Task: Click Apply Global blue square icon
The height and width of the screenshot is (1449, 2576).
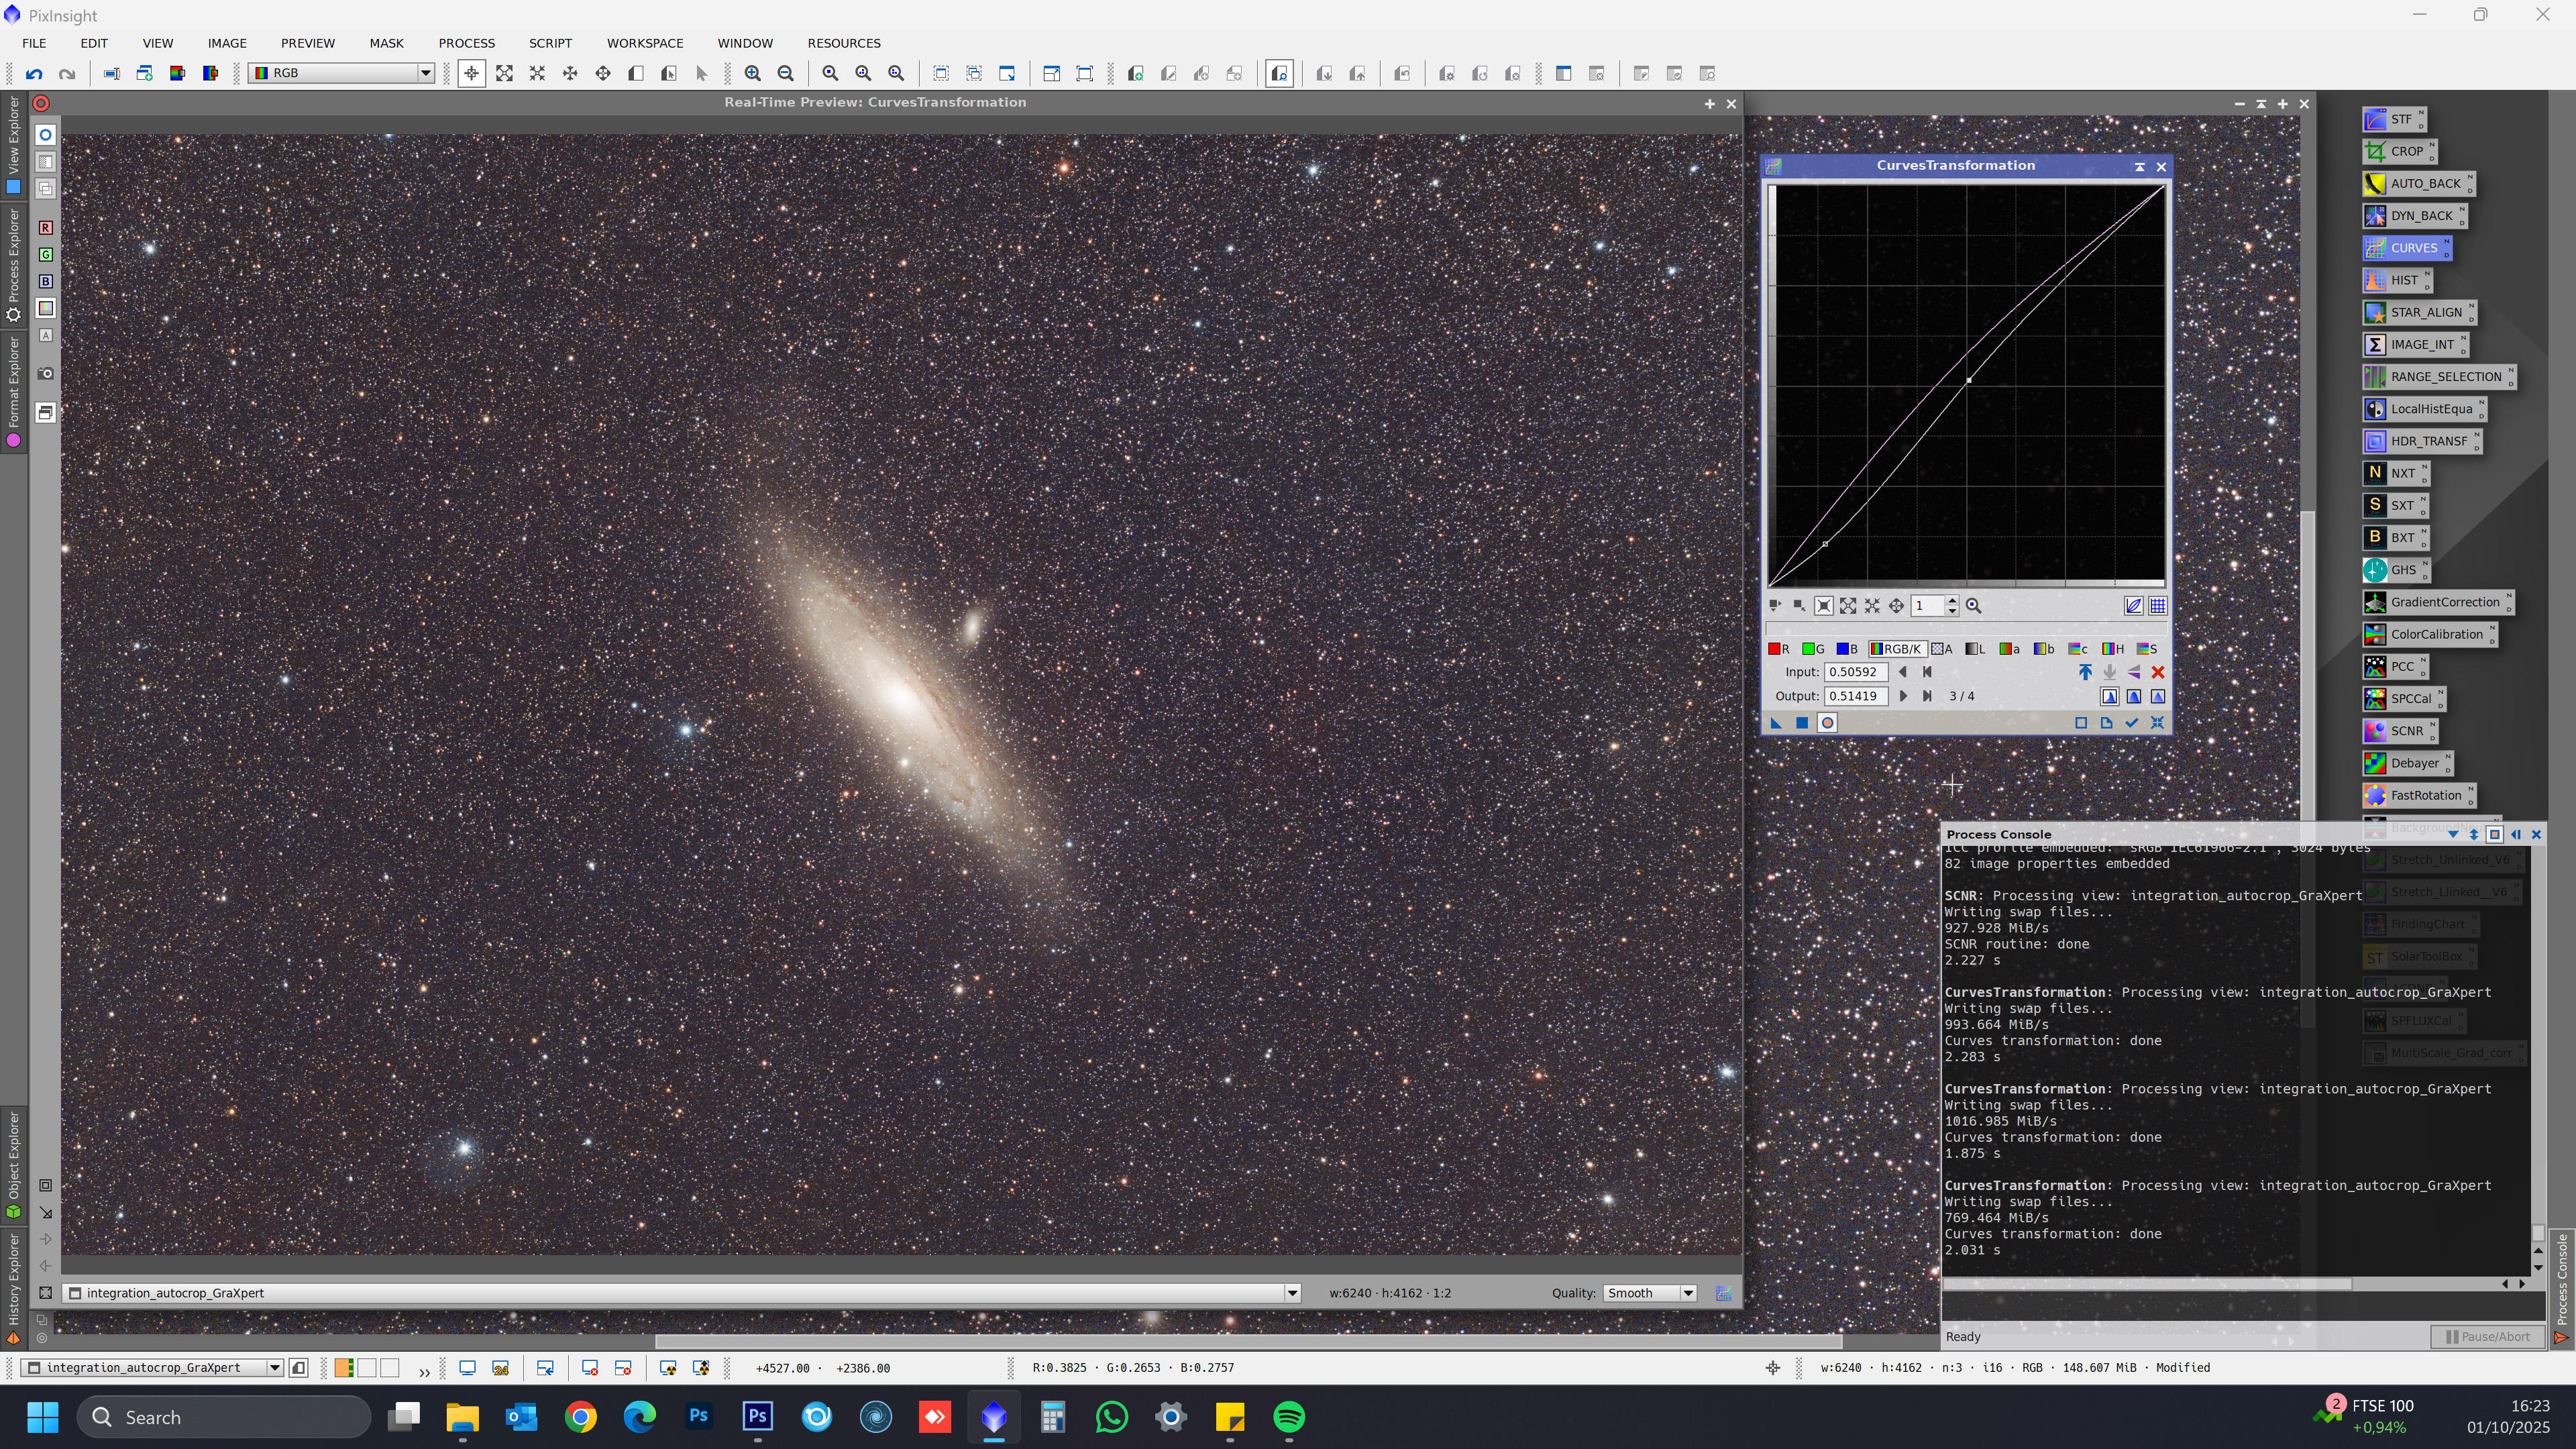Action: coord(1802,723)
